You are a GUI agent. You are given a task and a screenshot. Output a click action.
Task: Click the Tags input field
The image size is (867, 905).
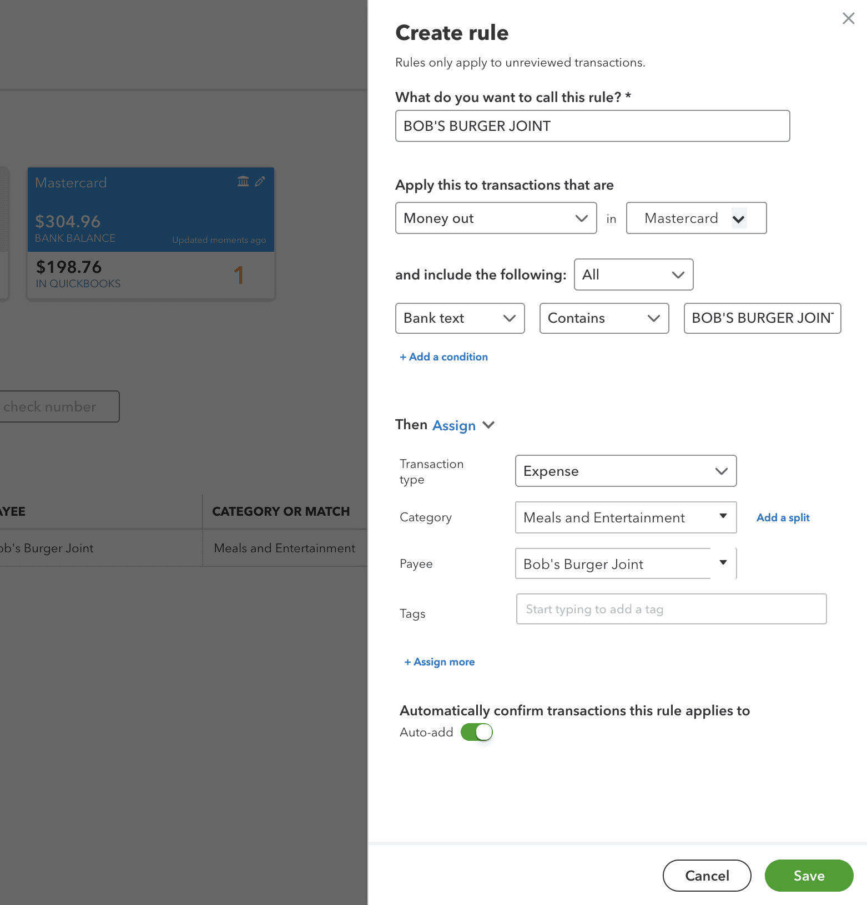pos(671,609)
